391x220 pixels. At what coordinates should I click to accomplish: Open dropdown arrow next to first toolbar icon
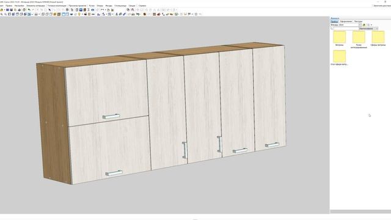coord(5,10)
